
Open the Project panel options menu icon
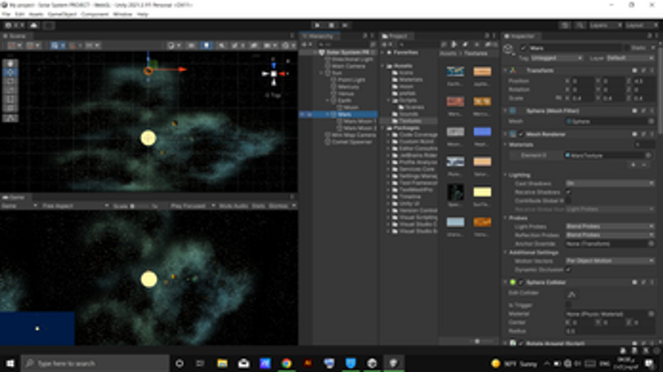point(494,36)
